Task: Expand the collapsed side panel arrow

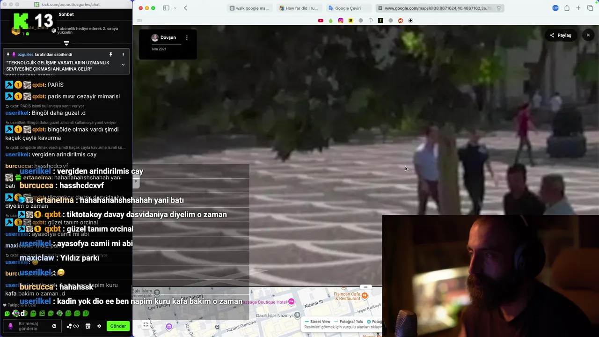Action: 136,181
